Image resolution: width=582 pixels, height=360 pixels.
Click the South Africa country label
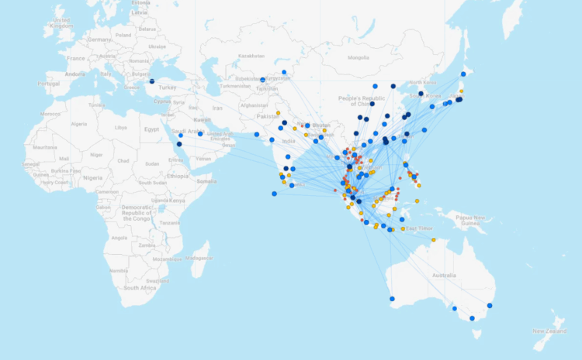pyautogui.click(x=140, y=288)
